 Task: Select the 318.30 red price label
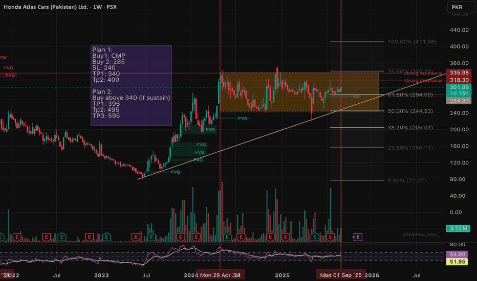[459, 80]
